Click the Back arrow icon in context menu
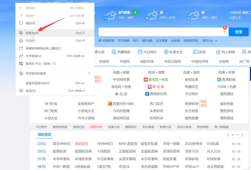This screenshot has height=170, width=251. click(x=21, y=8)
